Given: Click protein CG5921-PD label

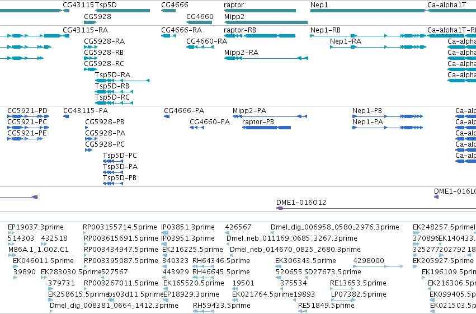Looking at the screenshot, I should click(27, 111).
